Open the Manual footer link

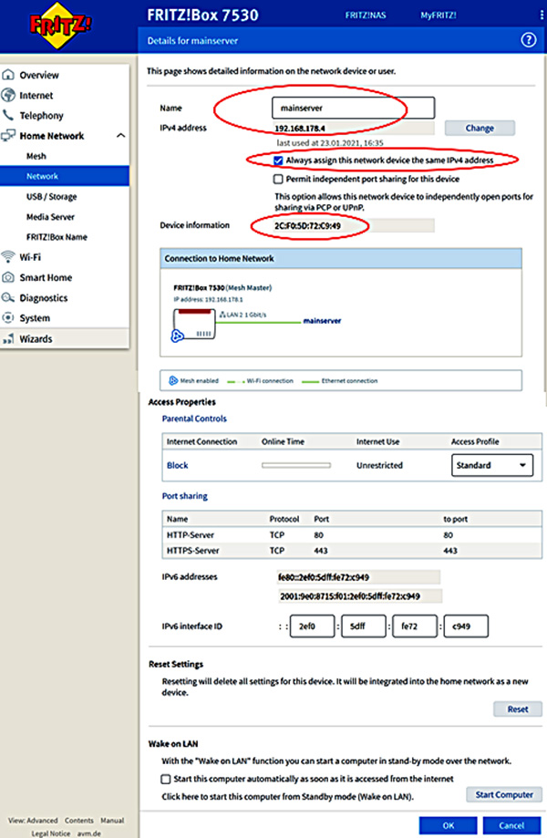click(112, 821)
